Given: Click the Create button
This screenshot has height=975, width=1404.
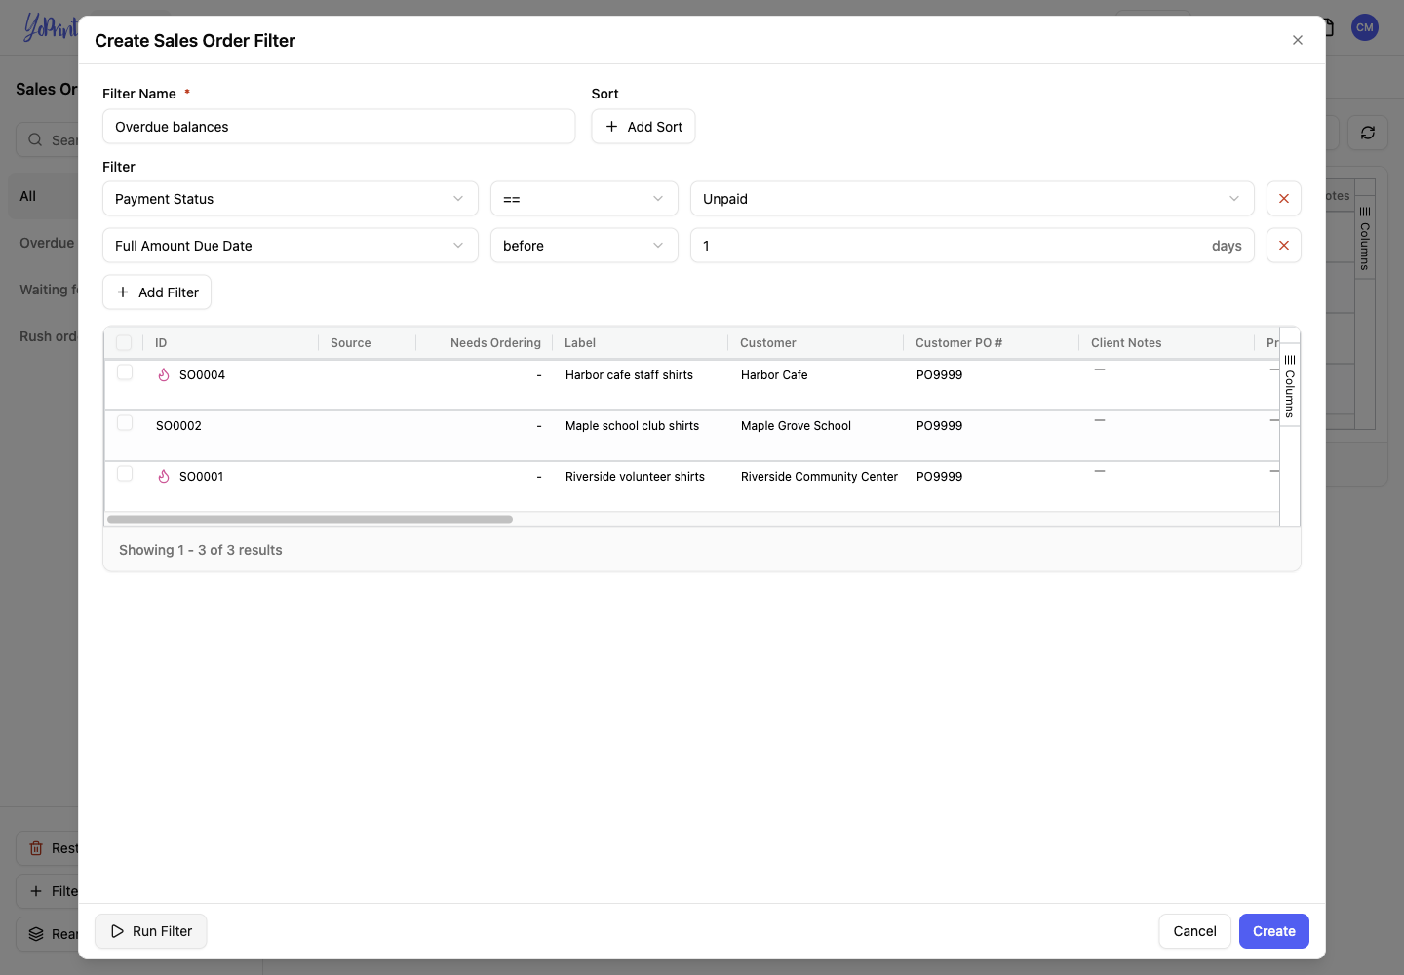Looking at the screenshot, I should 1273,931.
